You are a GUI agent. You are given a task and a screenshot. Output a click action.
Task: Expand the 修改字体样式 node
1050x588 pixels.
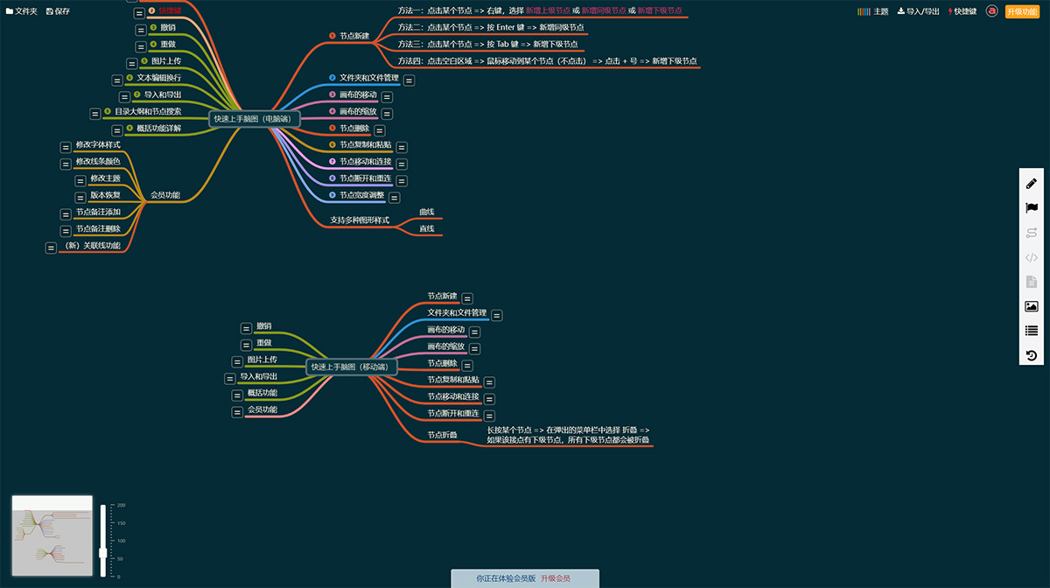66,148
